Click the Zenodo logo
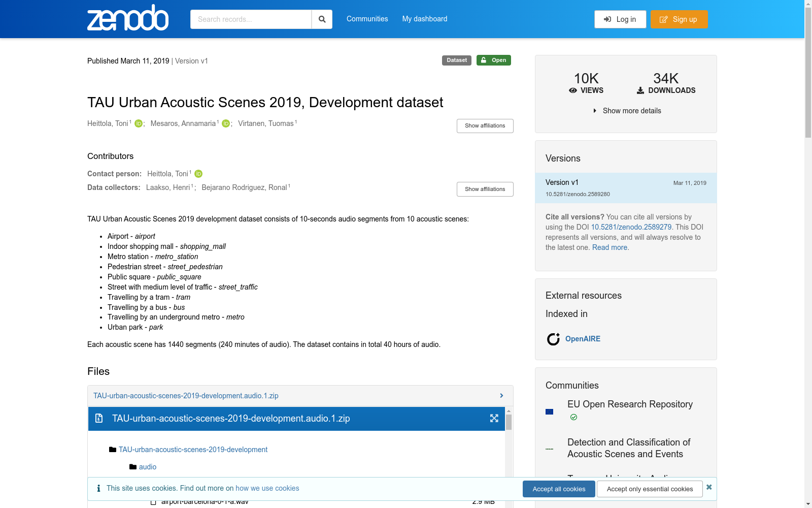812x508 pixels. [128, 18]
